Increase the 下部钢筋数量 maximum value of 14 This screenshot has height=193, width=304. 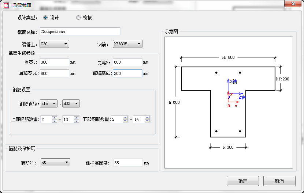(147, 118)
